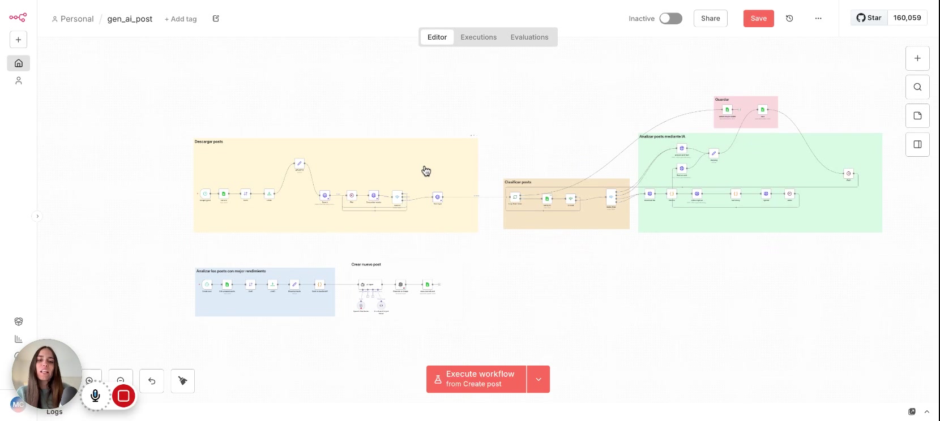Click the Share button
940x421 pixels.
coord(710,19)
